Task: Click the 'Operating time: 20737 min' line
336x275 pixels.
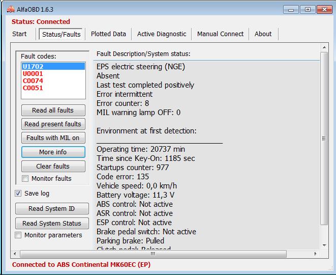Action: [x=141, y=149]
